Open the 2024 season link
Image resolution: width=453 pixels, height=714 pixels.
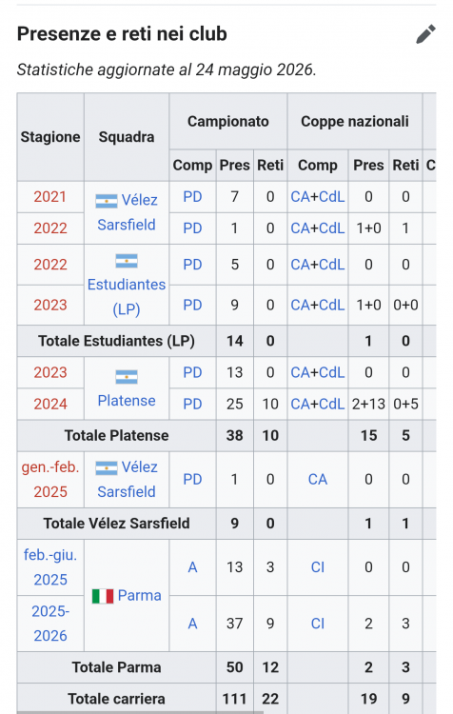(50, 404)
